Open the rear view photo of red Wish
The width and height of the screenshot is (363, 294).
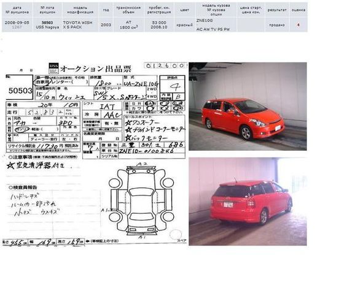[x=248, y=202]
